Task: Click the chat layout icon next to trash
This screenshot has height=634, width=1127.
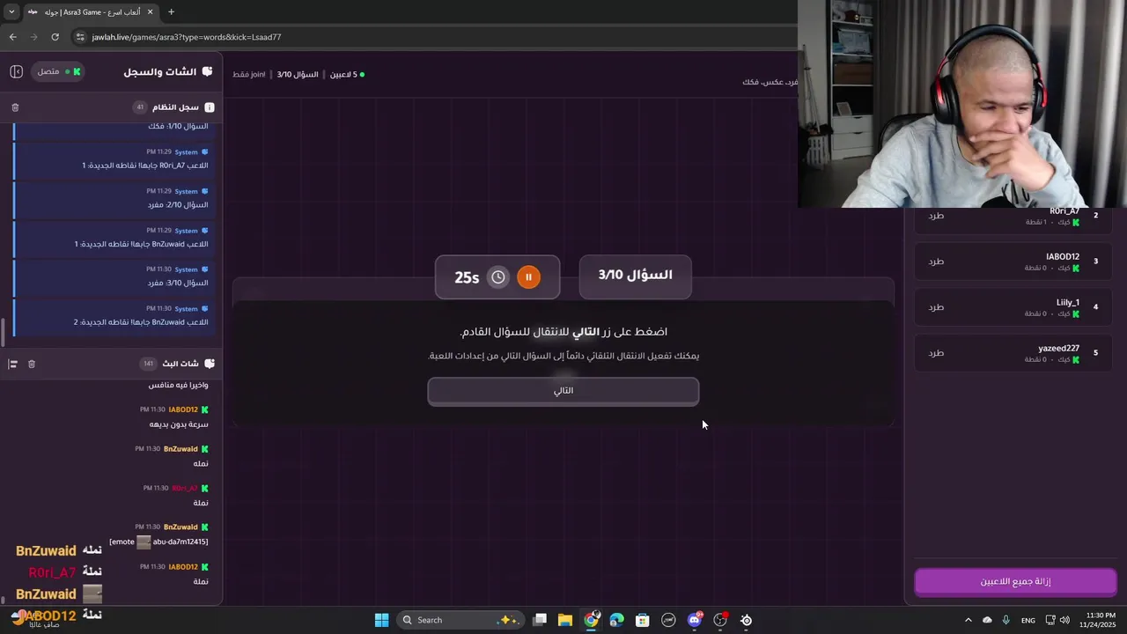Action: pyautogui.click(x=13, y=364)
